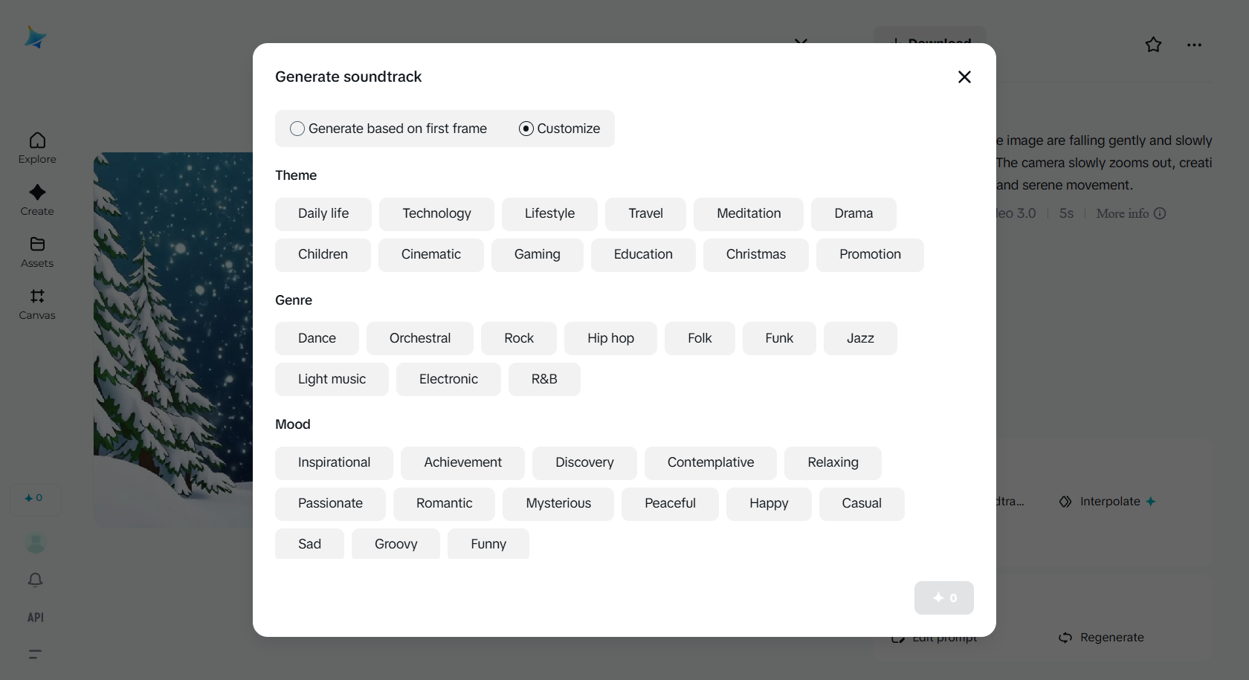Click the generate credits button in dialog
The width and height of the screenshot is (1249, 680).
tap(943, 598)
